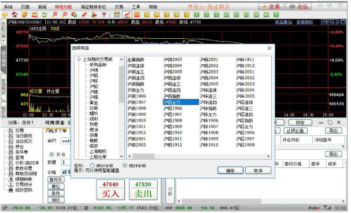This screenshot has height=213, width=351.
Task: Open the 交易 menu in menu bar
Action: [119, 7]
